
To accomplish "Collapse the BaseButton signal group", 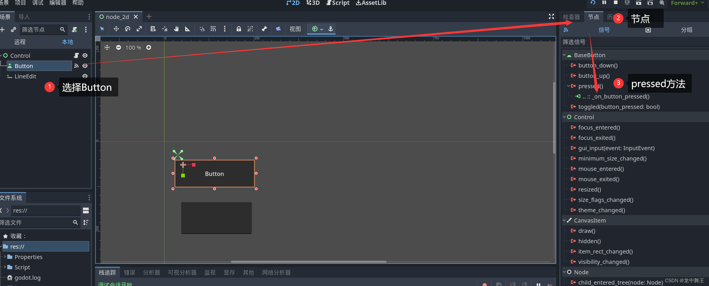I will pyautogui.click(x=564, y=55).
